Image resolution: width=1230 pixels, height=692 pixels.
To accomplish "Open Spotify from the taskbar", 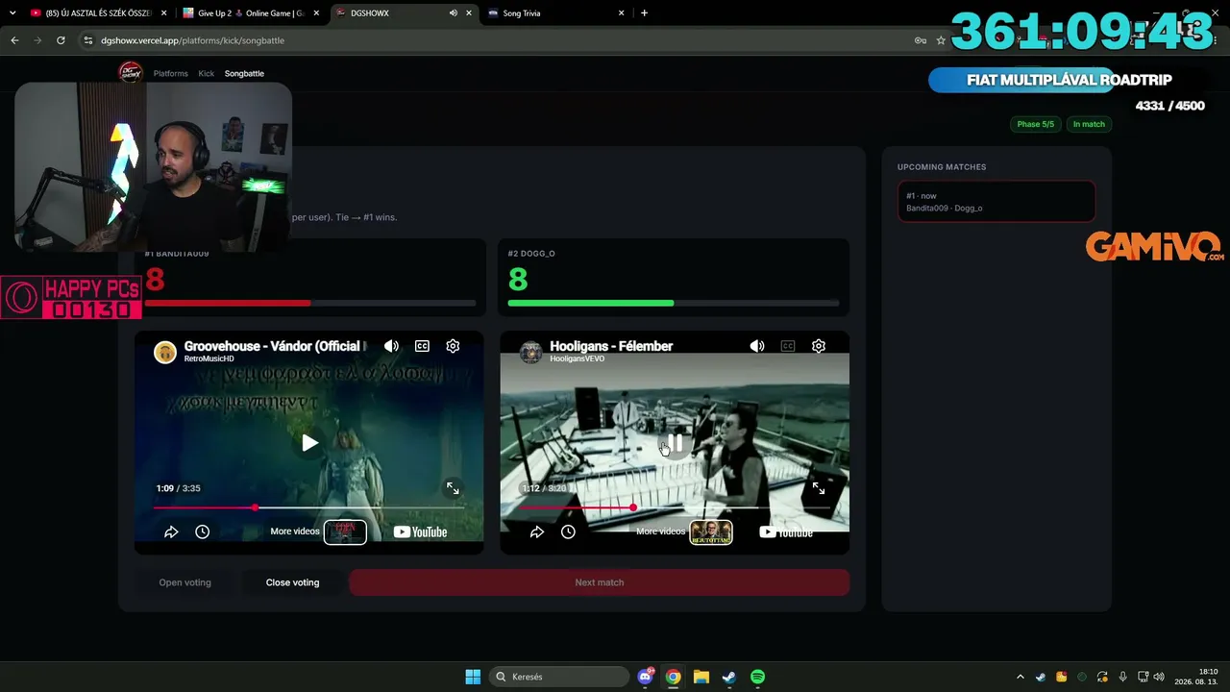I will pyautogui.click(x=757, y=677).
